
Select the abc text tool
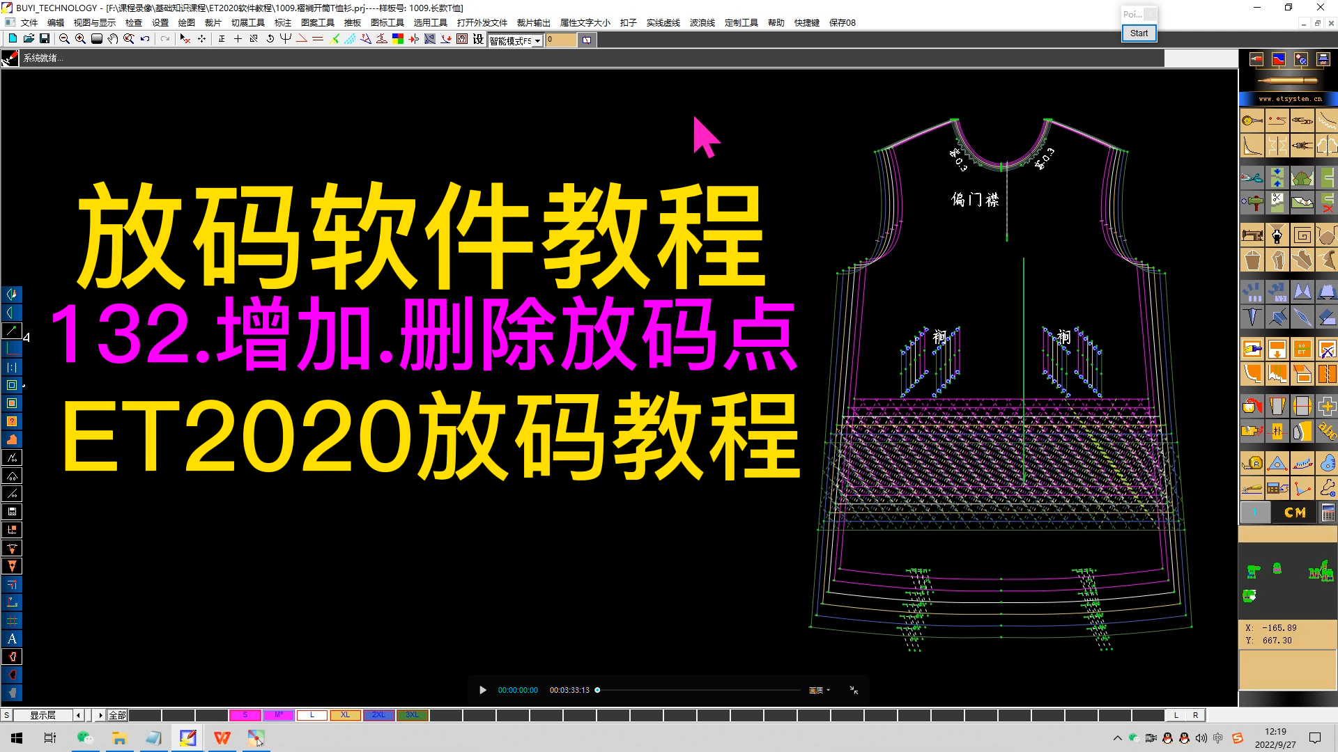coord(1326,431)
